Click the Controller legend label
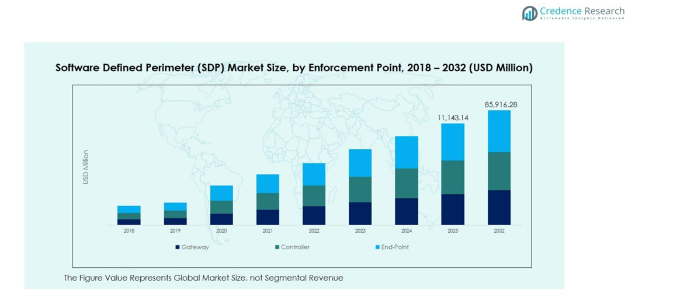Viewport: 673px width, 301px height. 295,247
